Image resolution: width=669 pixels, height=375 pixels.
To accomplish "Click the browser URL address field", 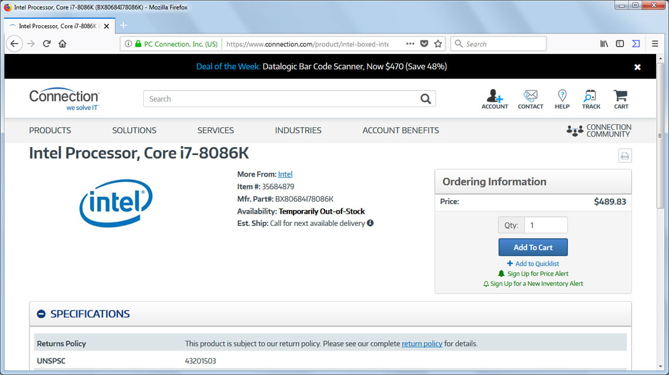I will [x=307, y=44].
